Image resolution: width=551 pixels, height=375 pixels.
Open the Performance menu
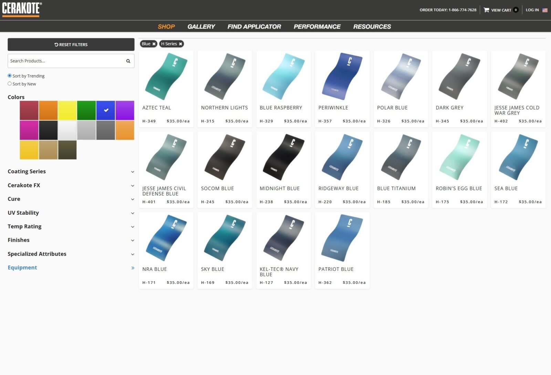click(x=317, y=27)
